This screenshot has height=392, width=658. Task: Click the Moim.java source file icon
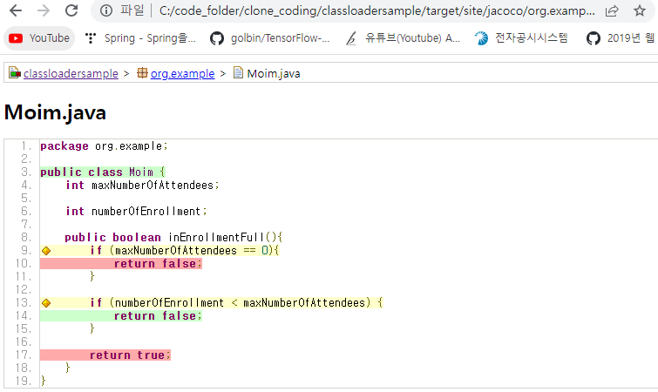coord(238,72)
